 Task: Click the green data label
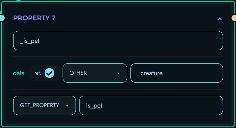(19, 73)
